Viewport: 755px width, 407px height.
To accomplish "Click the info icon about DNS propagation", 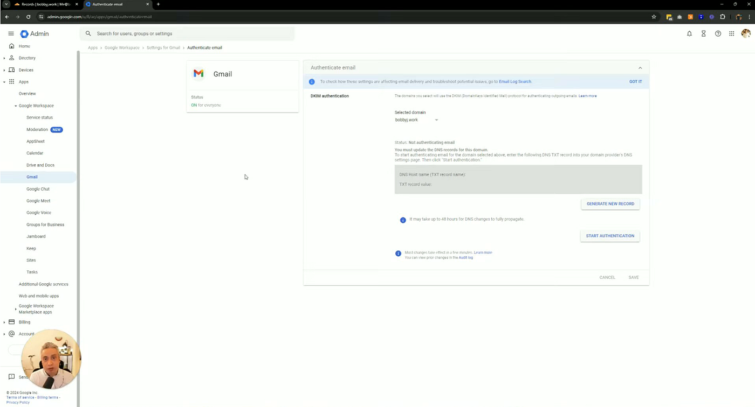I will (403, 220).
